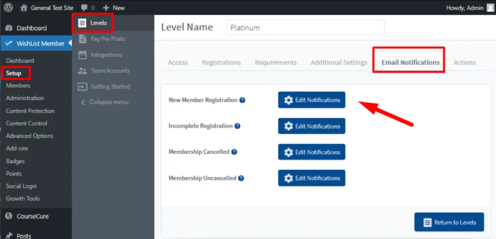Open the WordPress Dashboard menu item
Screen dimensions: 496x239
31,28
